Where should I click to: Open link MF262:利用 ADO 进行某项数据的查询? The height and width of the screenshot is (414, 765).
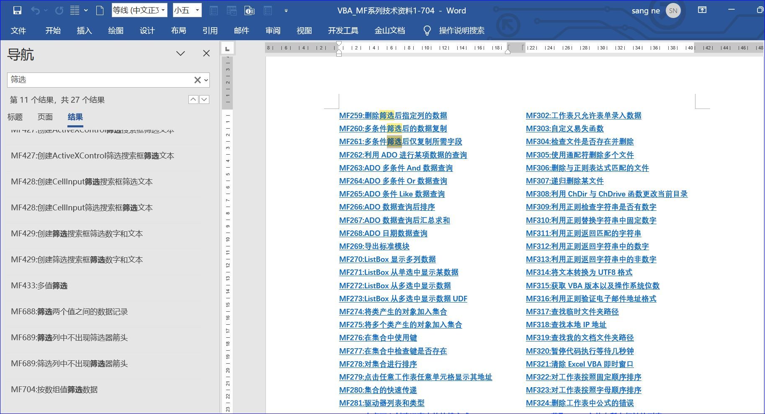coord(403,155)
